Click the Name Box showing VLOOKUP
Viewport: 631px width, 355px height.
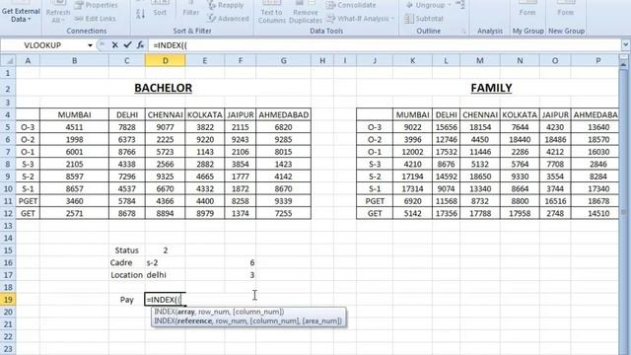(x=42, y=45)
